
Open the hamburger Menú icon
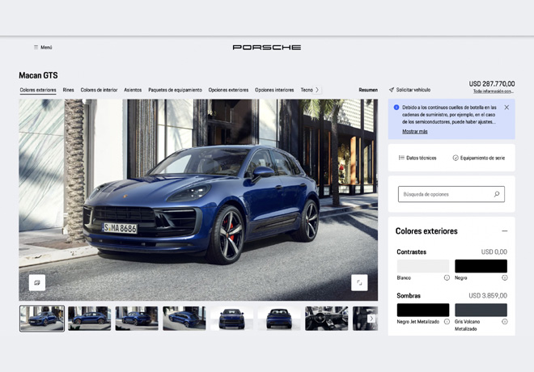pos(36,48)
